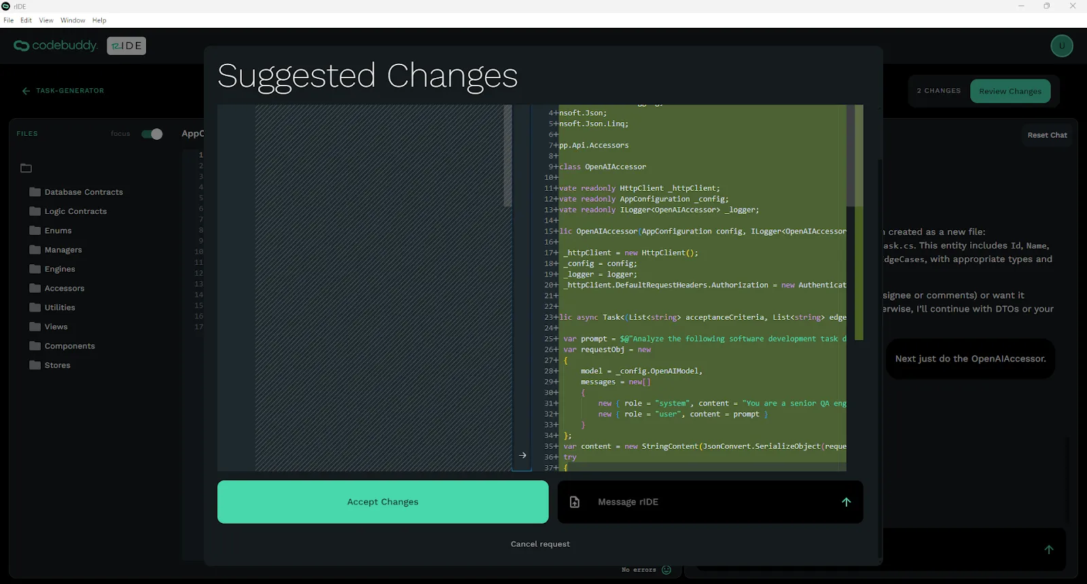Click the rIDE badge in header

pyautogui.click(x=126, y=45)
